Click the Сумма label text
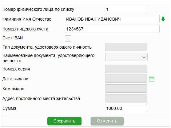 (x=9, y=108)
